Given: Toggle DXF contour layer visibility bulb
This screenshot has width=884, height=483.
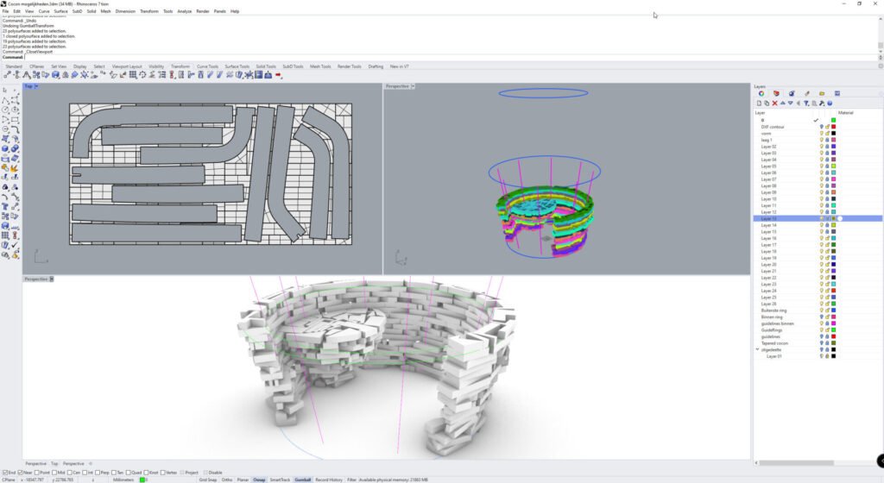Looking at the screenshot, I should tap(821, 127).
